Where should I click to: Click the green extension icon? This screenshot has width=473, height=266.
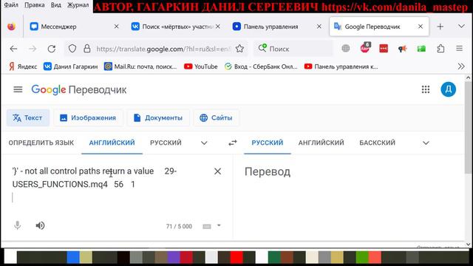pyautogui.click(x=421, y=48)
